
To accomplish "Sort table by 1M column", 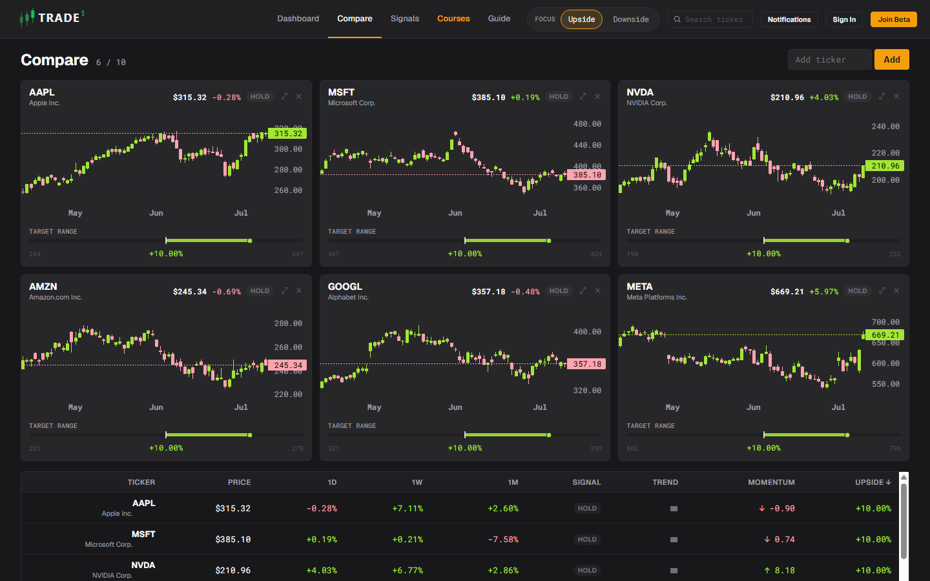I will (x=513, y=482).
